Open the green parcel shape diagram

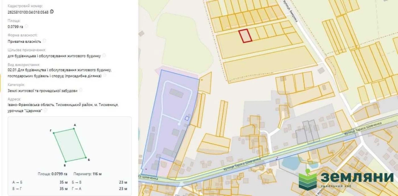70,145
